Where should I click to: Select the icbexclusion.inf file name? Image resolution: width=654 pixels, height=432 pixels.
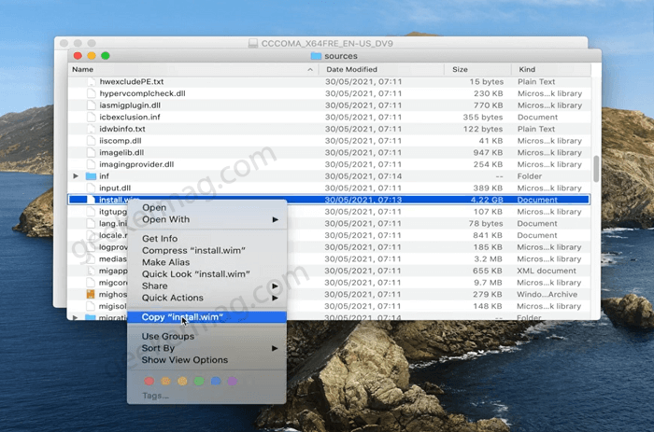point(129,117)
